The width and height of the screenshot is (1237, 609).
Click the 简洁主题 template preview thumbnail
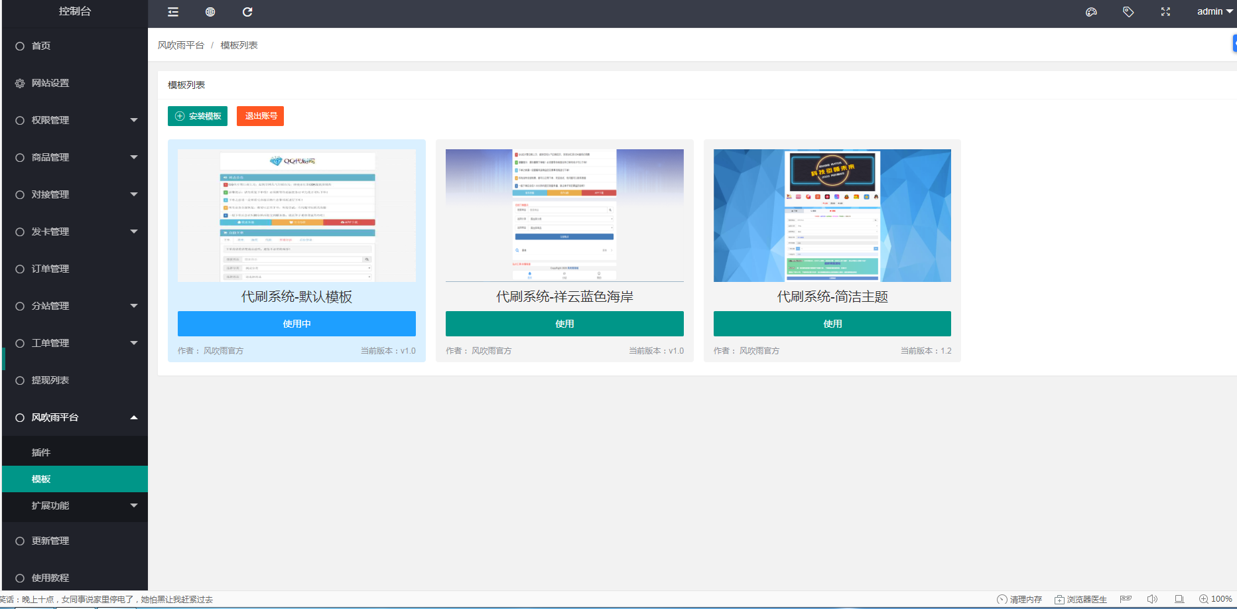tap(832, 216)
